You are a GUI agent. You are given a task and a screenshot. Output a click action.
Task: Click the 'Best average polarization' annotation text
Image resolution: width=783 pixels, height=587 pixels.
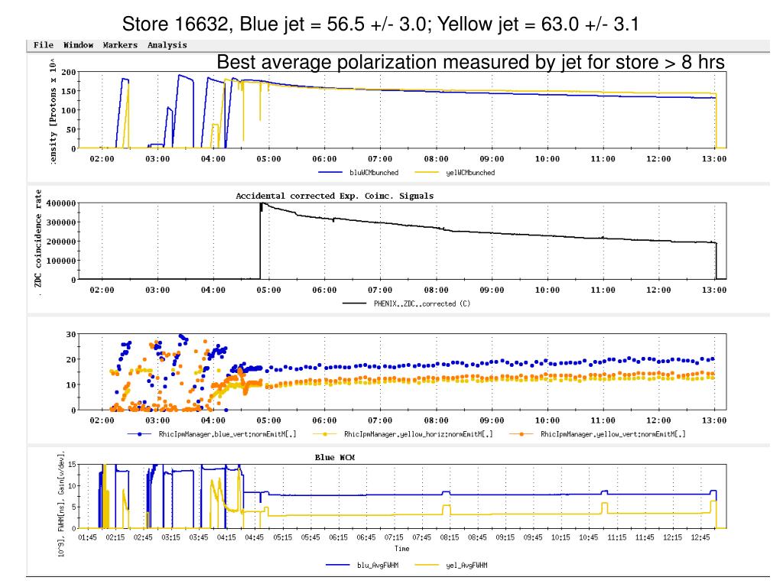click(470, 62)
